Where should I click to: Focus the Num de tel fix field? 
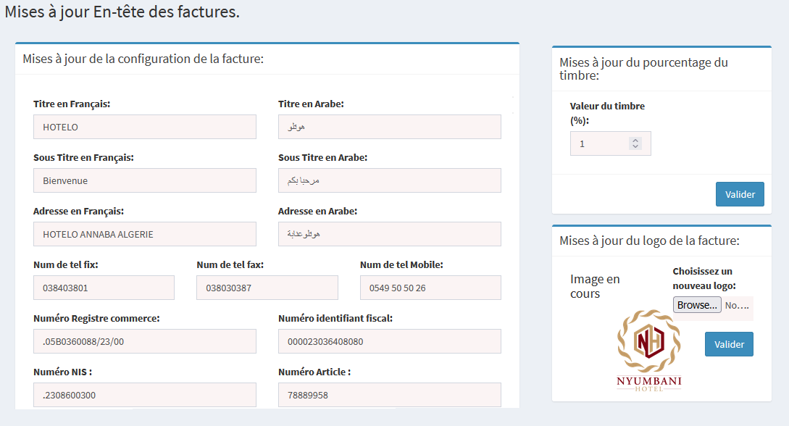click(104, 288)
